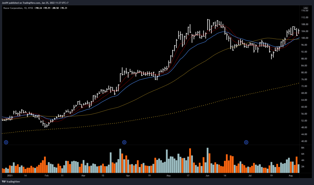Click the rightmost dividend D marker near July
This screenshot has height=185, width=314.
[x=246, y=142]
